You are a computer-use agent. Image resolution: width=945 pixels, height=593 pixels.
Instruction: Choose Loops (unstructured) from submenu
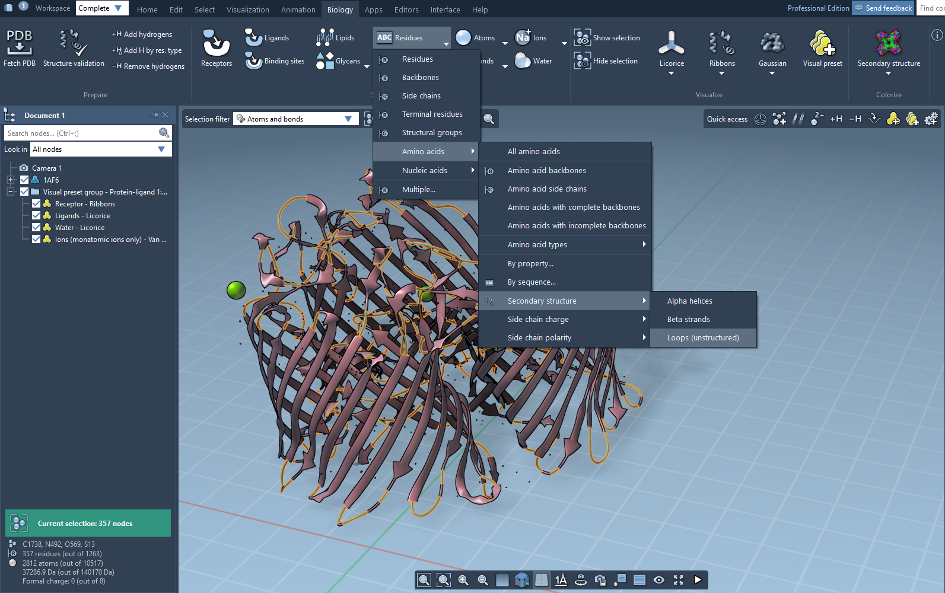(703, 337)
